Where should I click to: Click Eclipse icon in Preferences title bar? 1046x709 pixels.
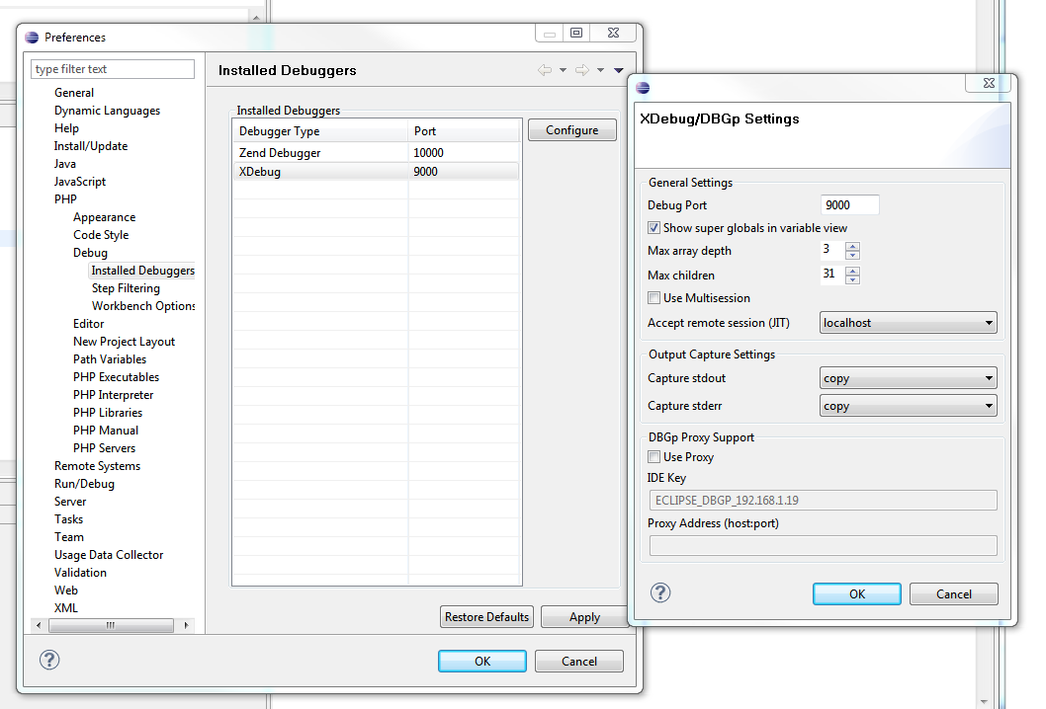tap(32, 38)
